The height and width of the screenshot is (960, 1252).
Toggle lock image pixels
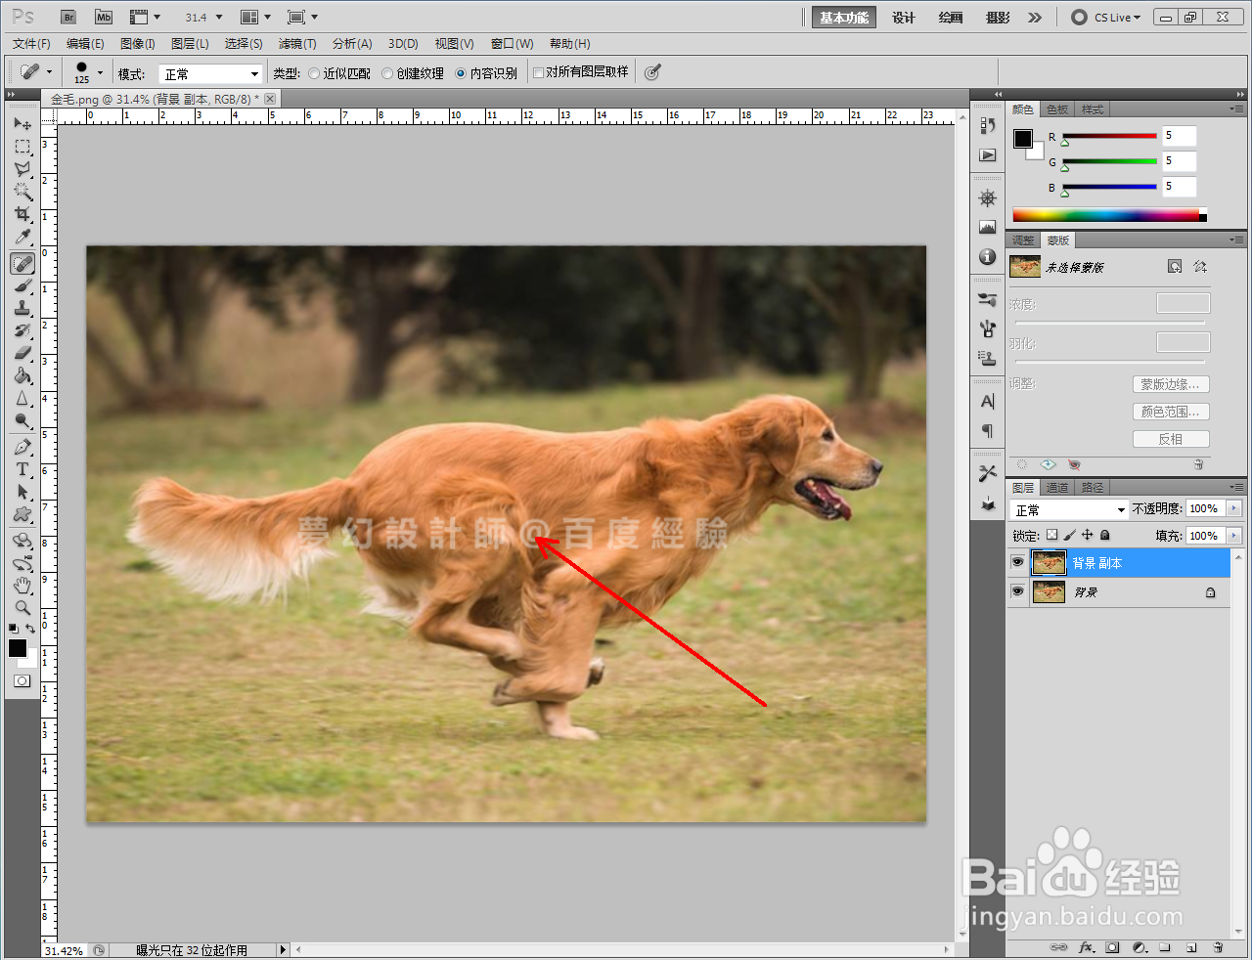point(1069,535)
